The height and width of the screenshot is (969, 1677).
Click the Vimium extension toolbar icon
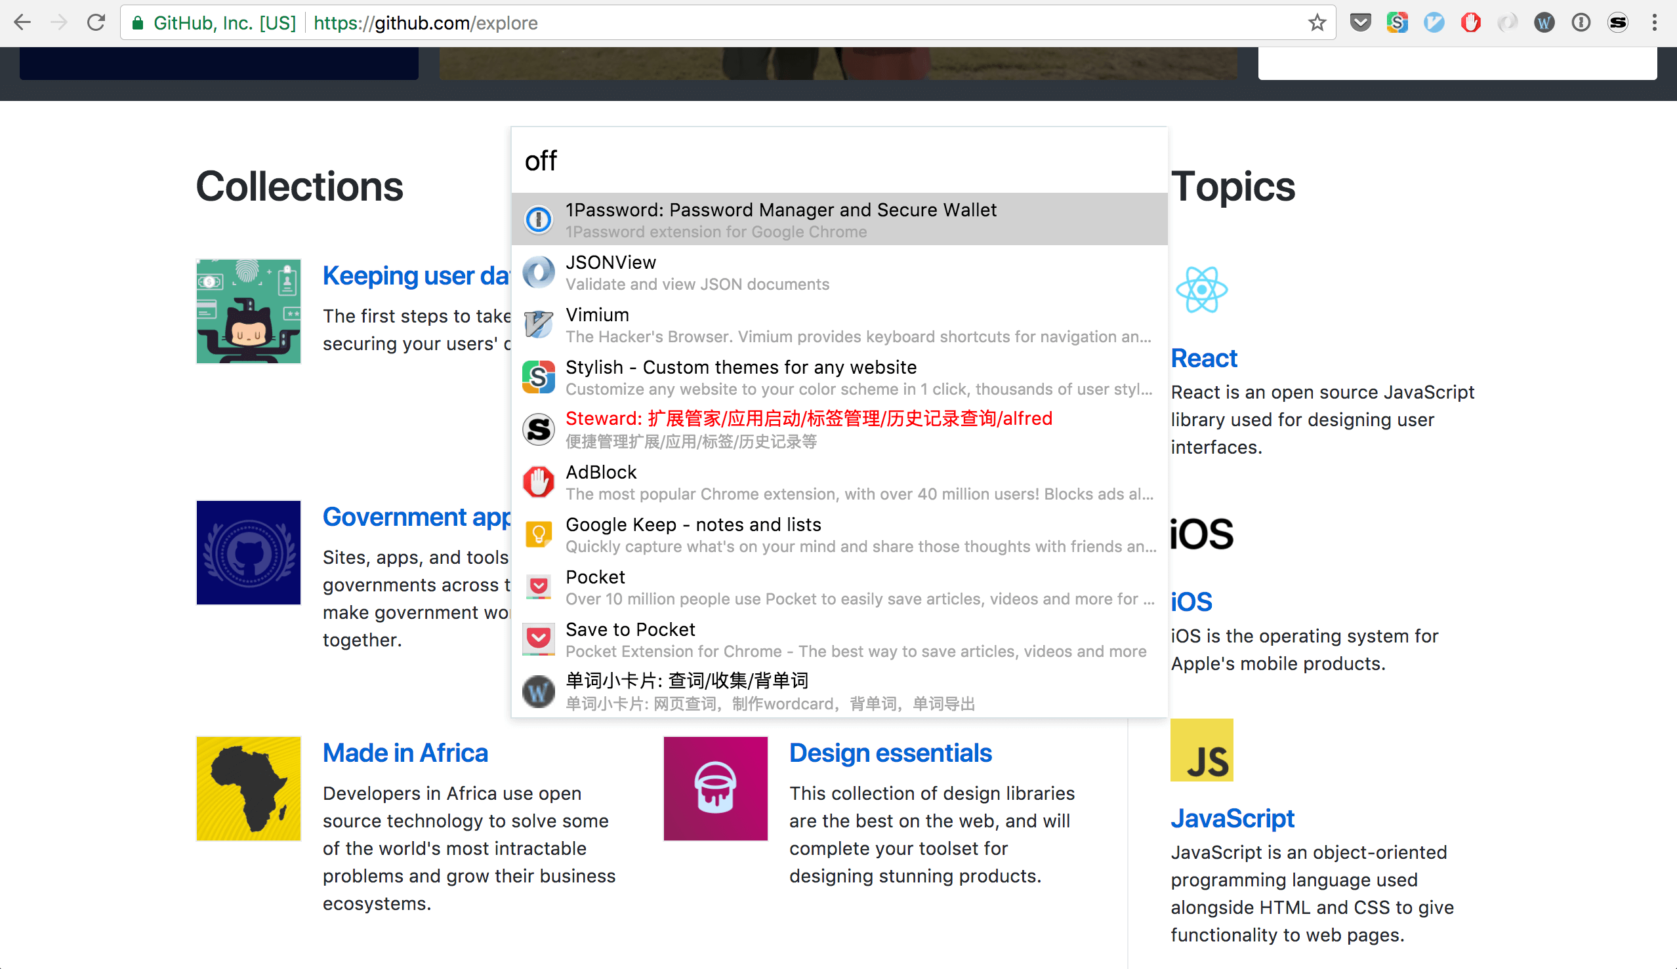(x=1434, y=22)
